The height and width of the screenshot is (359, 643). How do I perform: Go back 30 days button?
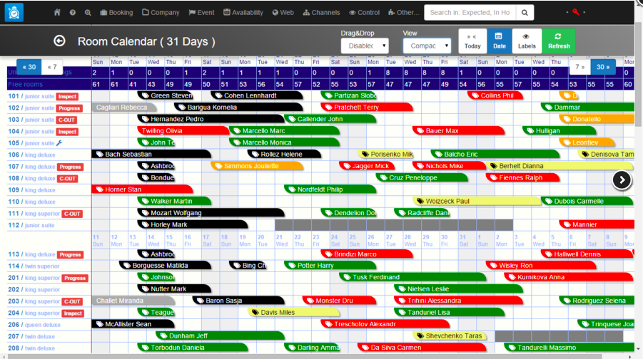click(x=29, y=67)
